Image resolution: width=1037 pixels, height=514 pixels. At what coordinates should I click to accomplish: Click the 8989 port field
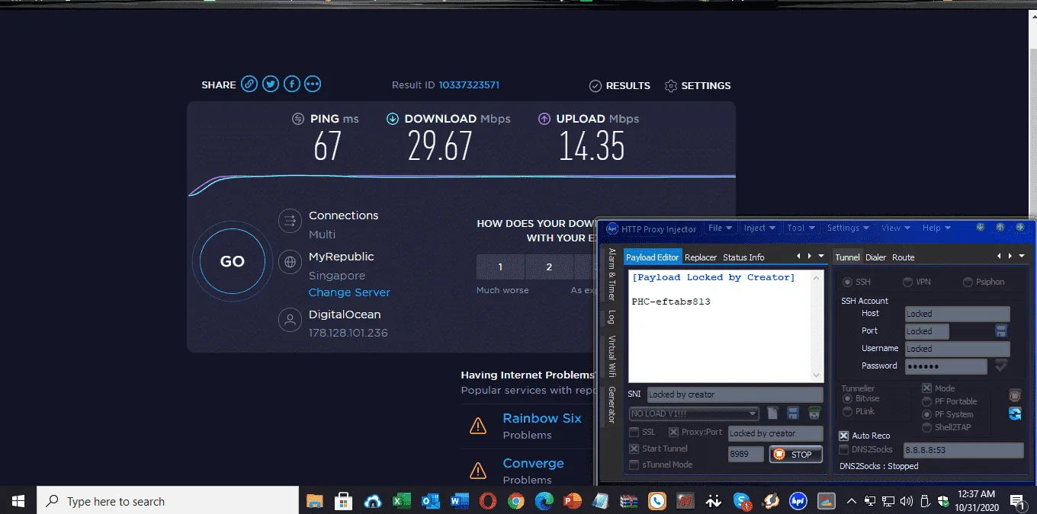click(746, 454)
